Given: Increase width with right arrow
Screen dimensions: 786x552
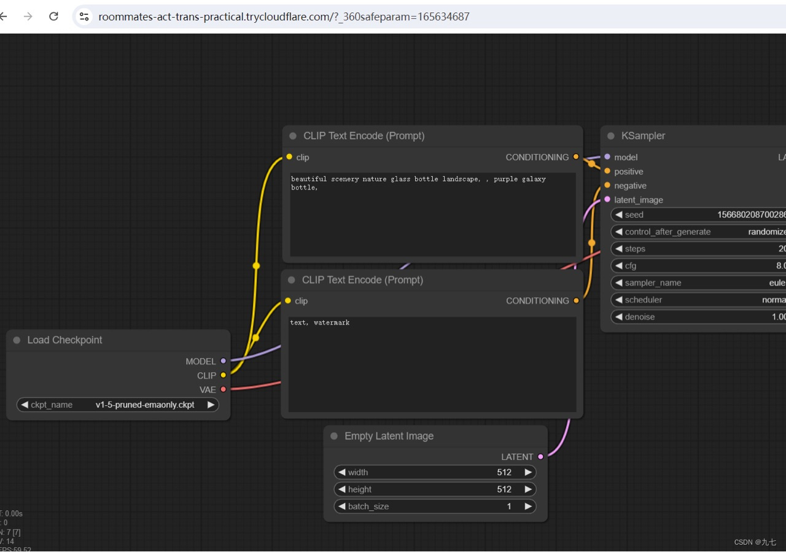Looking at the screenshot, I should [528, 472].
